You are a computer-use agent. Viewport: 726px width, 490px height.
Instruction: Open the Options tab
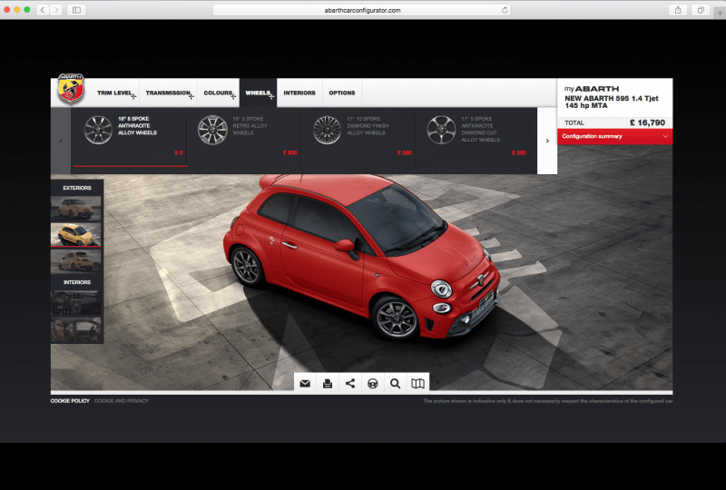coord(342,93)
